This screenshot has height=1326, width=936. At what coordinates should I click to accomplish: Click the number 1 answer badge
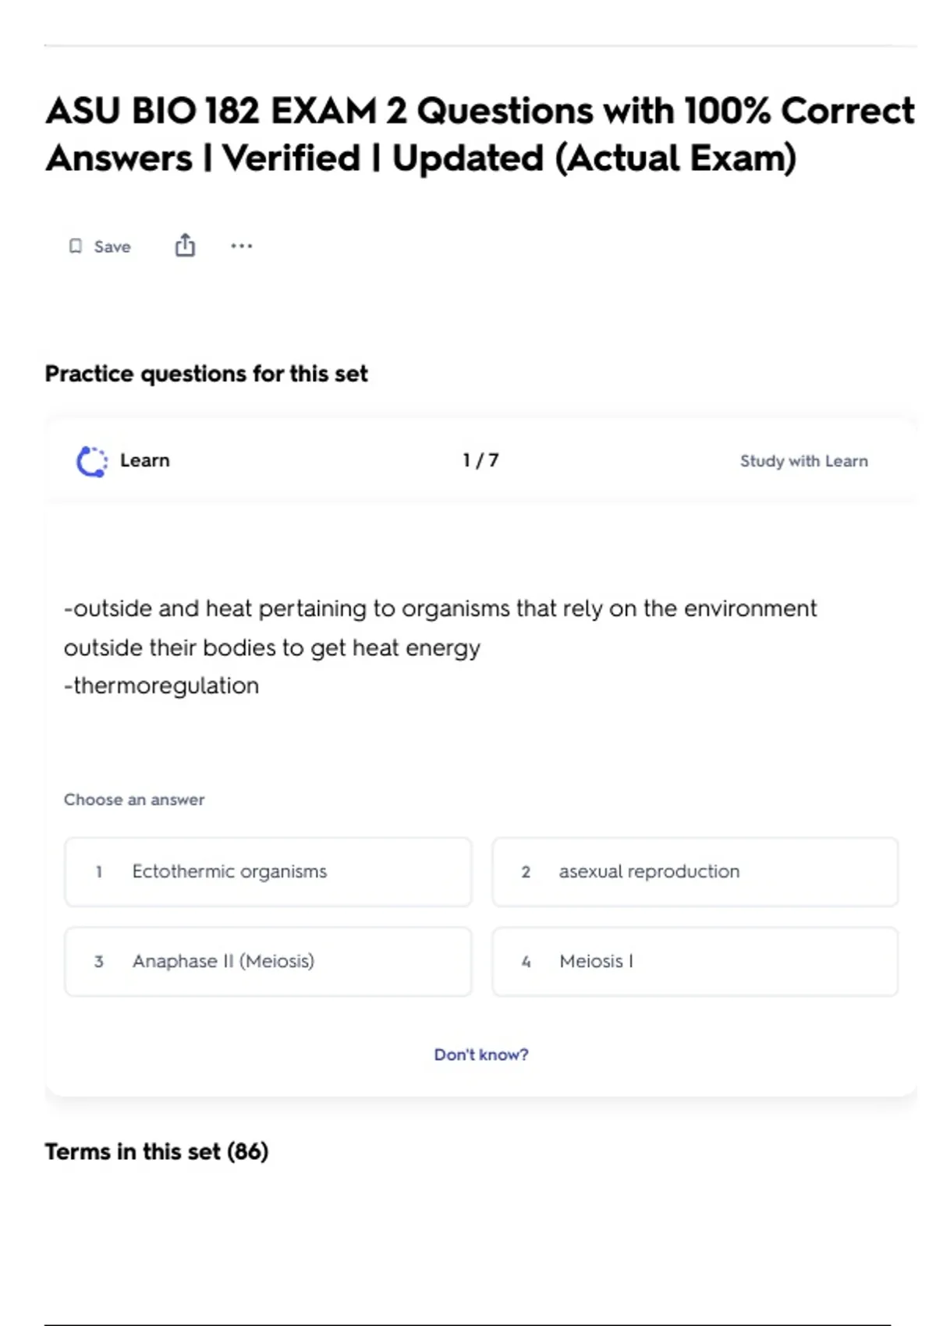pyautogui.click(x=99, y=872)
